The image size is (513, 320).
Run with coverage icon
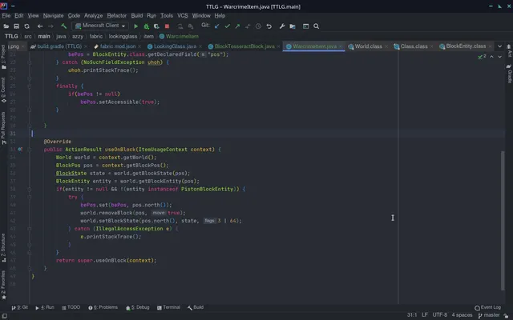tap(157, 26)
